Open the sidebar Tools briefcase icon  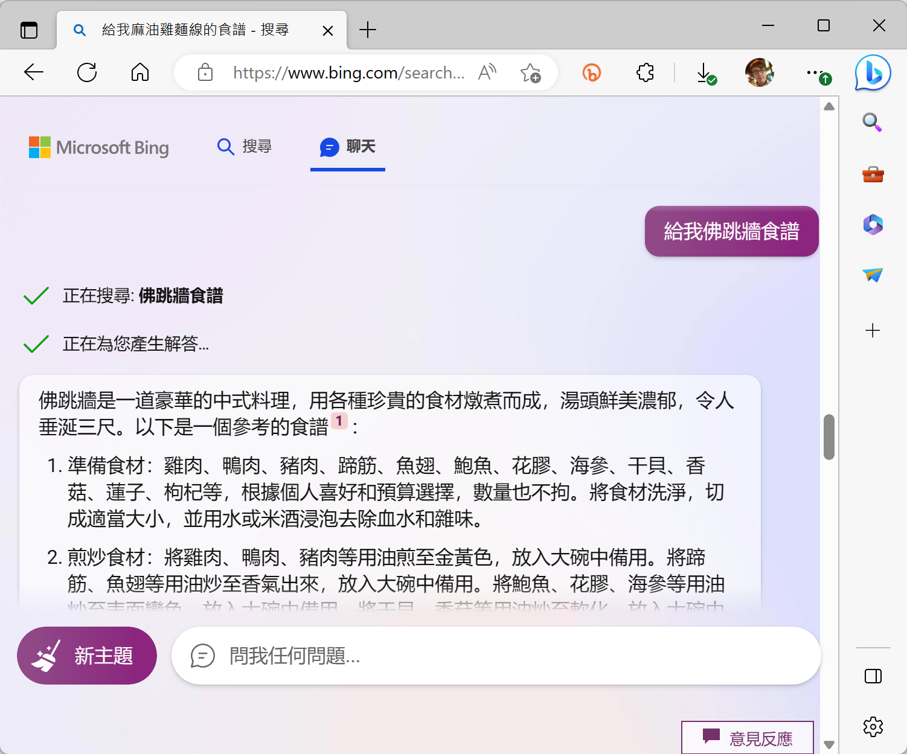[873, 174]
